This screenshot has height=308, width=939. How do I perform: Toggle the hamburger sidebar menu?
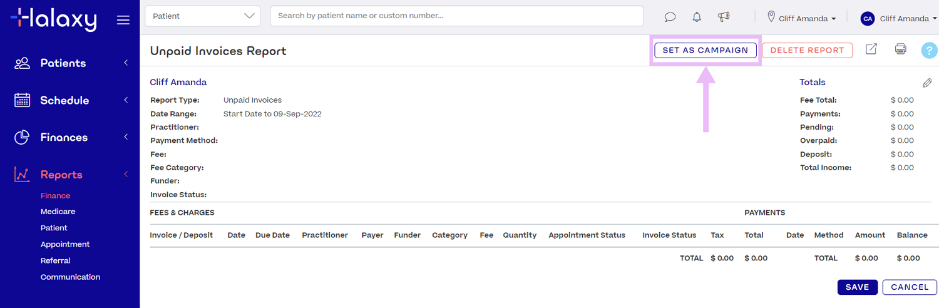coord(123,20)
